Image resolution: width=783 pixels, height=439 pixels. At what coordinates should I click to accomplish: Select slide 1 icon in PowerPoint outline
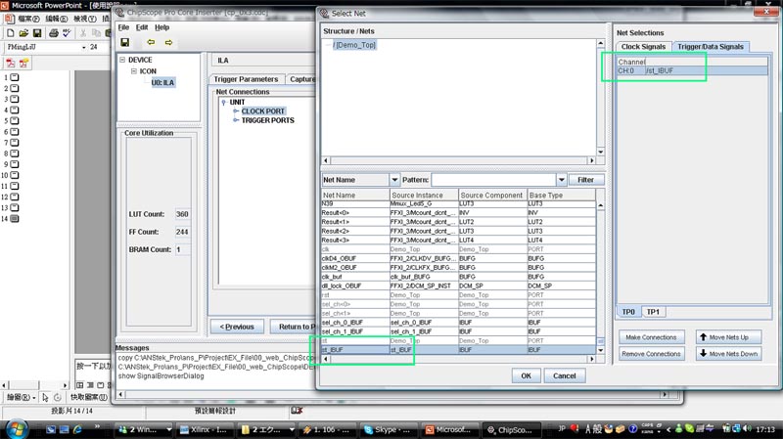[x=15, y=77]
